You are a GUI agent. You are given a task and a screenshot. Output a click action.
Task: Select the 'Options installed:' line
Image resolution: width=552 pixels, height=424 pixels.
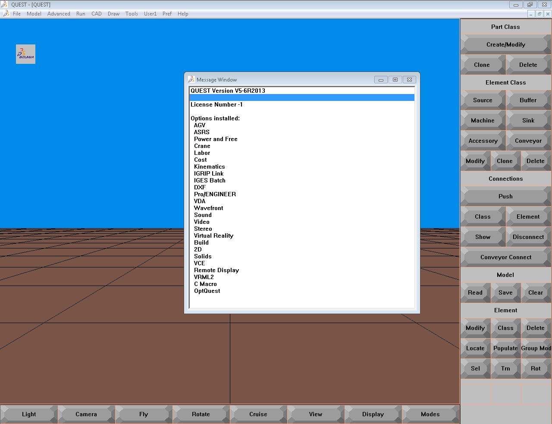[302, 118]
